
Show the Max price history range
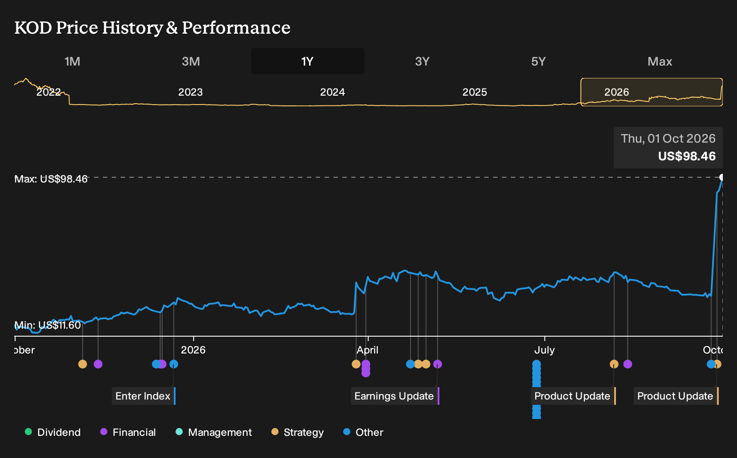point(660,61)
